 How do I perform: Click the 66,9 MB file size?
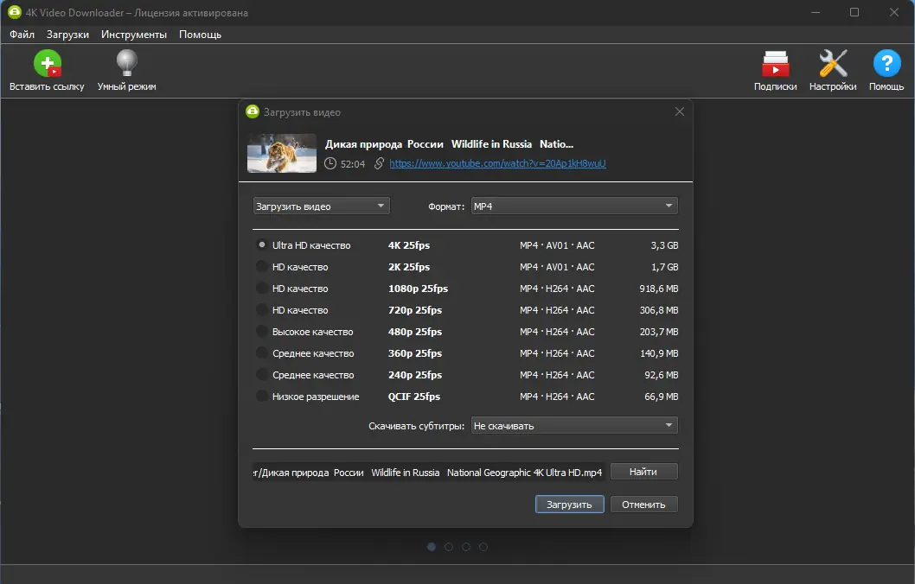pyautogui.click(x=661, y=397)
